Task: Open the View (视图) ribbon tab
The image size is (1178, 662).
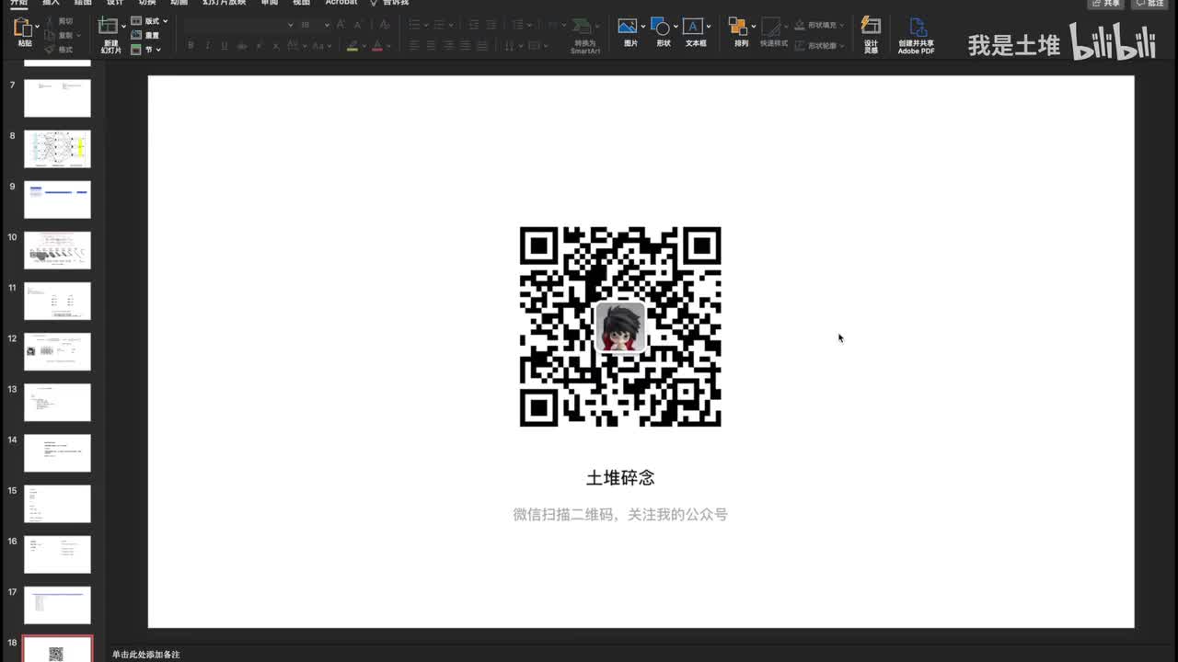Action: click(x=301, y=3)
